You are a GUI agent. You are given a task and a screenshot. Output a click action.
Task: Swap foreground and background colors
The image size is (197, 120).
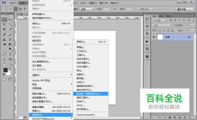point(10,68)
